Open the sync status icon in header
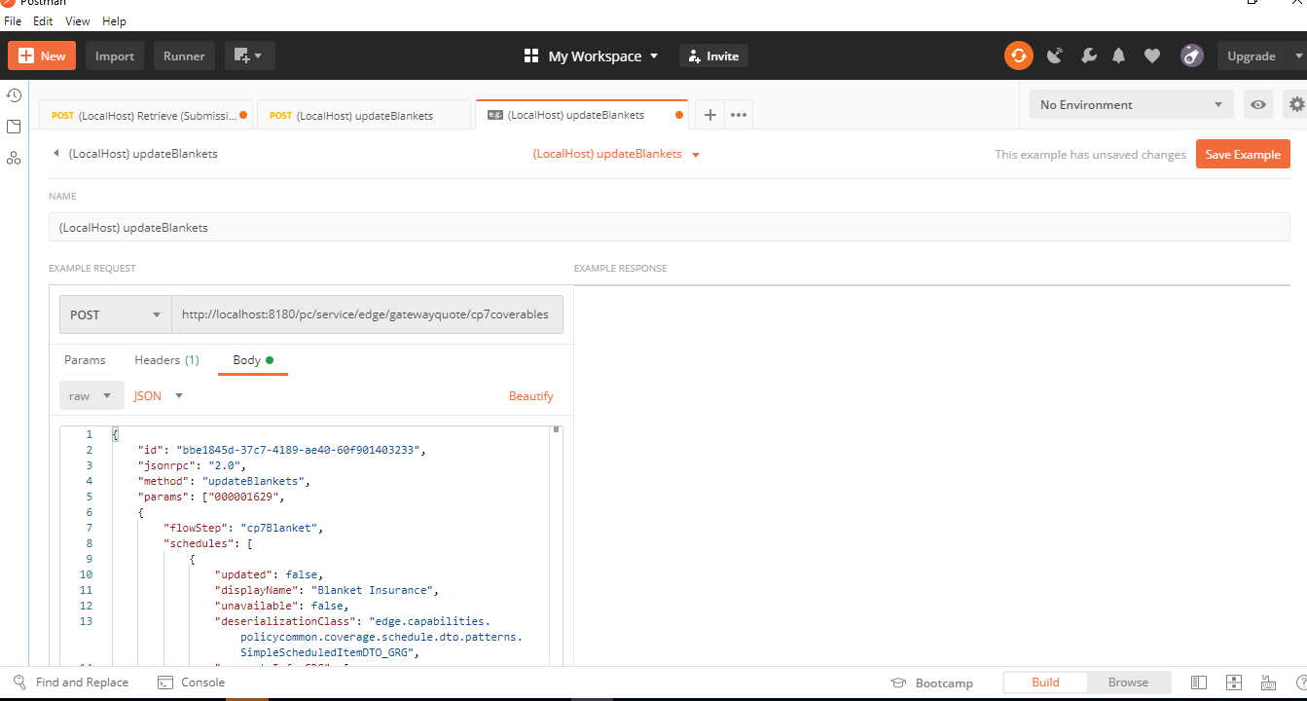 tap(1018, 55)
